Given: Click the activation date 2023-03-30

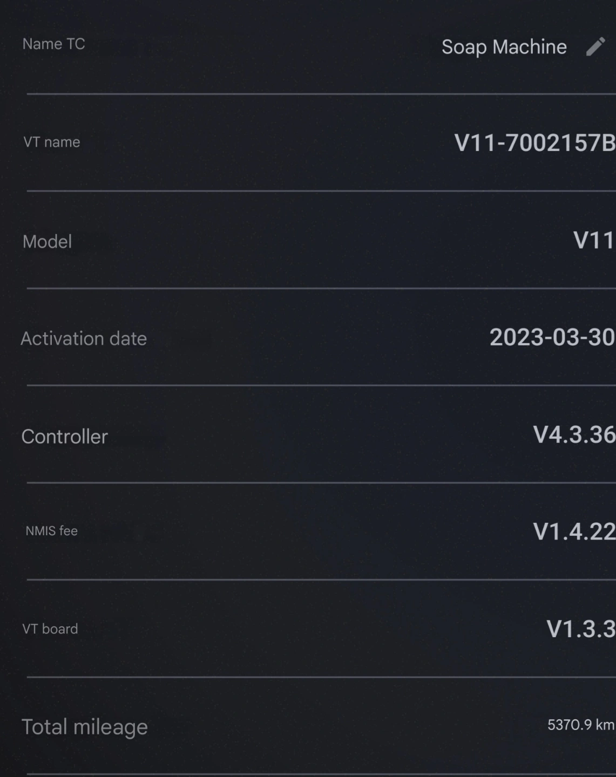Looking at the screenshot, I should [x=552, y=338].
